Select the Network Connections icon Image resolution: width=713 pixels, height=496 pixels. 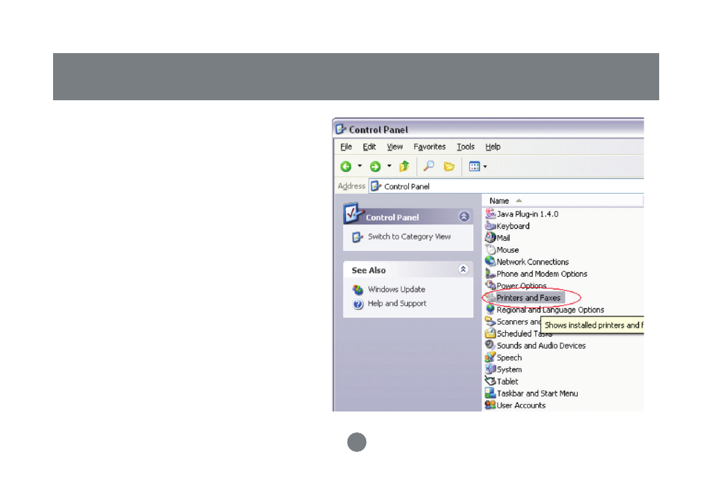(x=490, y=261)
